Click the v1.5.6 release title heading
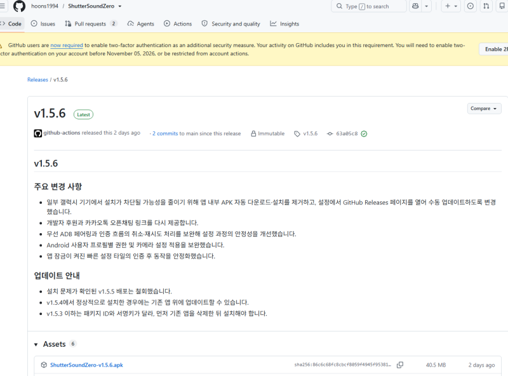 tap(50, 114)
